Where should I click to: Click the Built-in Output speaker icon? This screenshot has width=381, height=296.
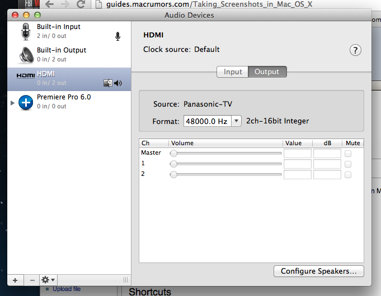click(x=26, y=55)
